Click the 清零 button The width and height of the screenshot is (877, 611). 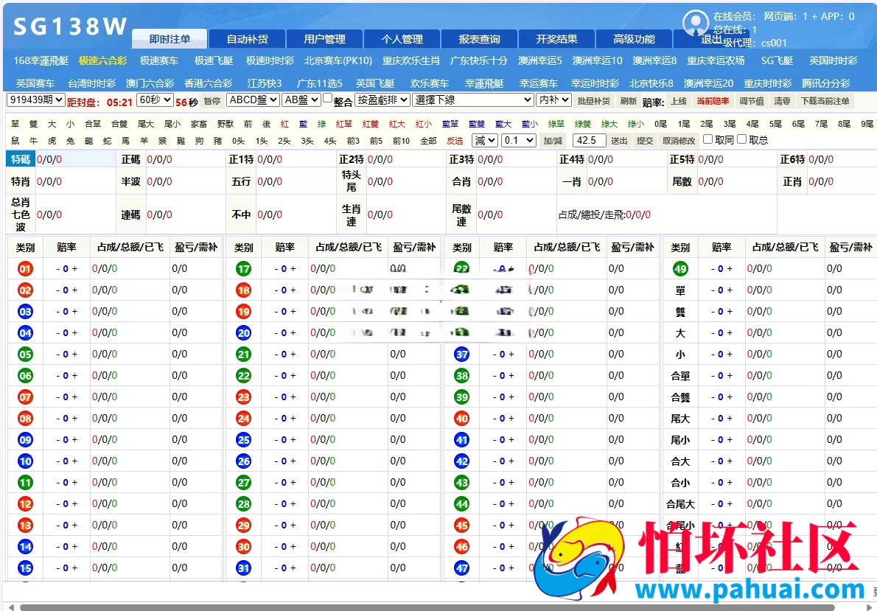click(x=782, y=101)
